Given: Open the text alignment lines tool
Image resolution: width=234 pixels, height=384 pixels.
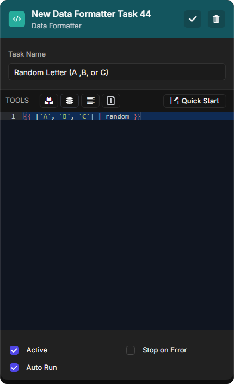Looking at the screenshot, I should (x=90, y=101).
